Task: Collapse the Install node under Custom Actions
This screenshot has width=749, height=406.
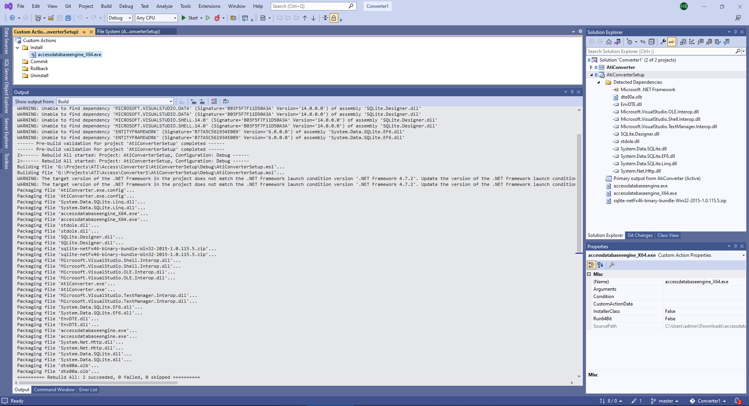Action: [x=17, y=47]
